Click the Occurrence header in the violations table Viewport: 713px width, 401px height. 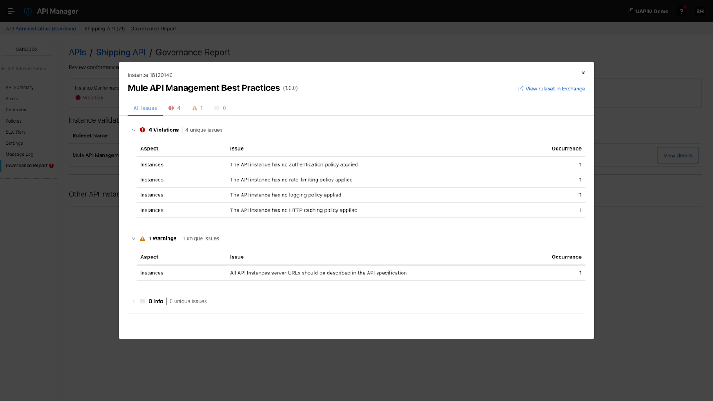[x=566, y=149]
